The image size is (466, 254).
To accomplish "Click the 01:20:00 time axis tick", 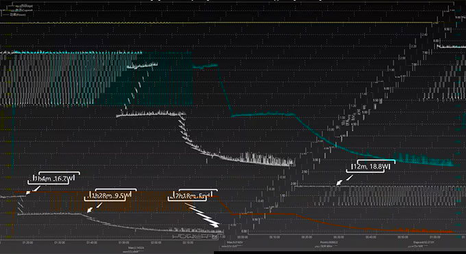I will tap(27, 242).
